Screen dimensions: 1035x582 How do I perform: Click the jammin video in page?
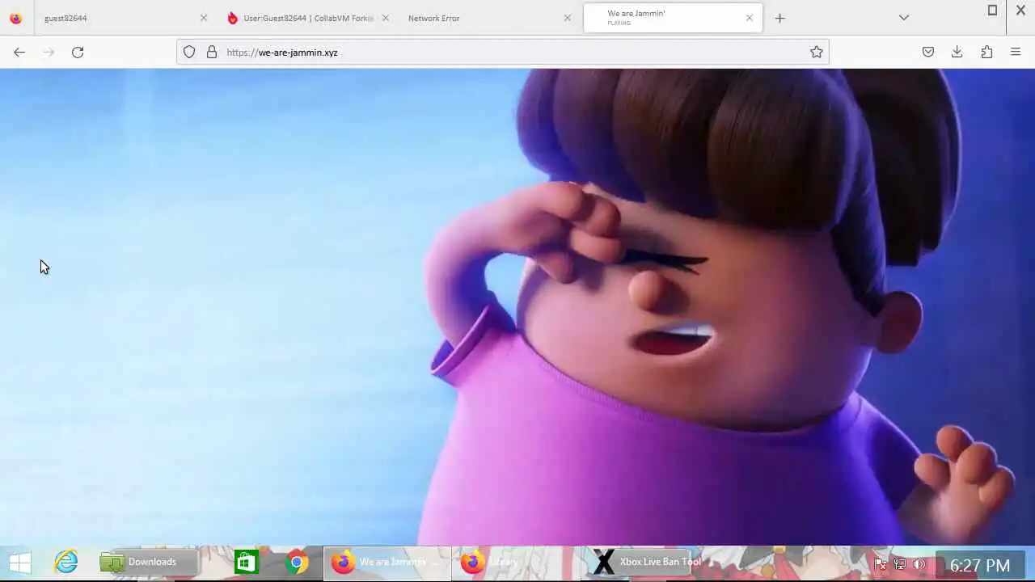[x=517, y=307]
